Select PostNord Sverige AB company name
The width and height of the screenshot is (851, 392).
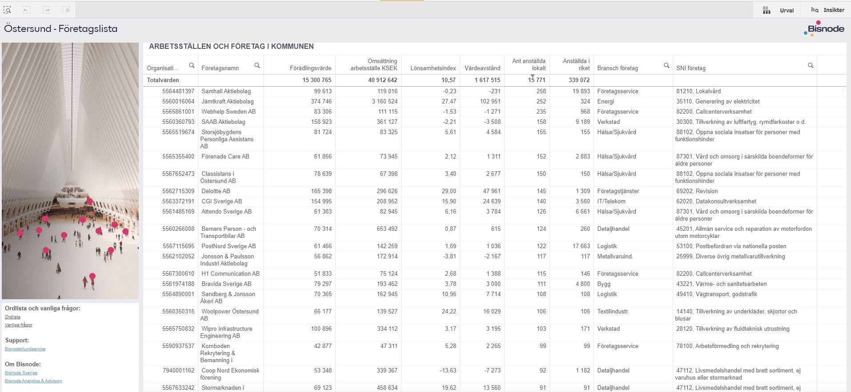pyautogui.click(x=229, y=246)
